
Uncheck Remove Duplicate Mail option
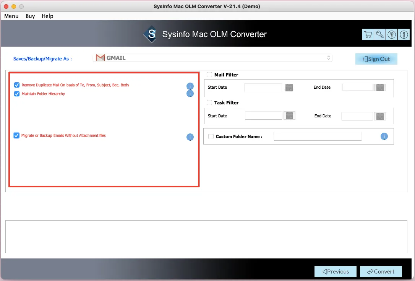coord(17,85)
